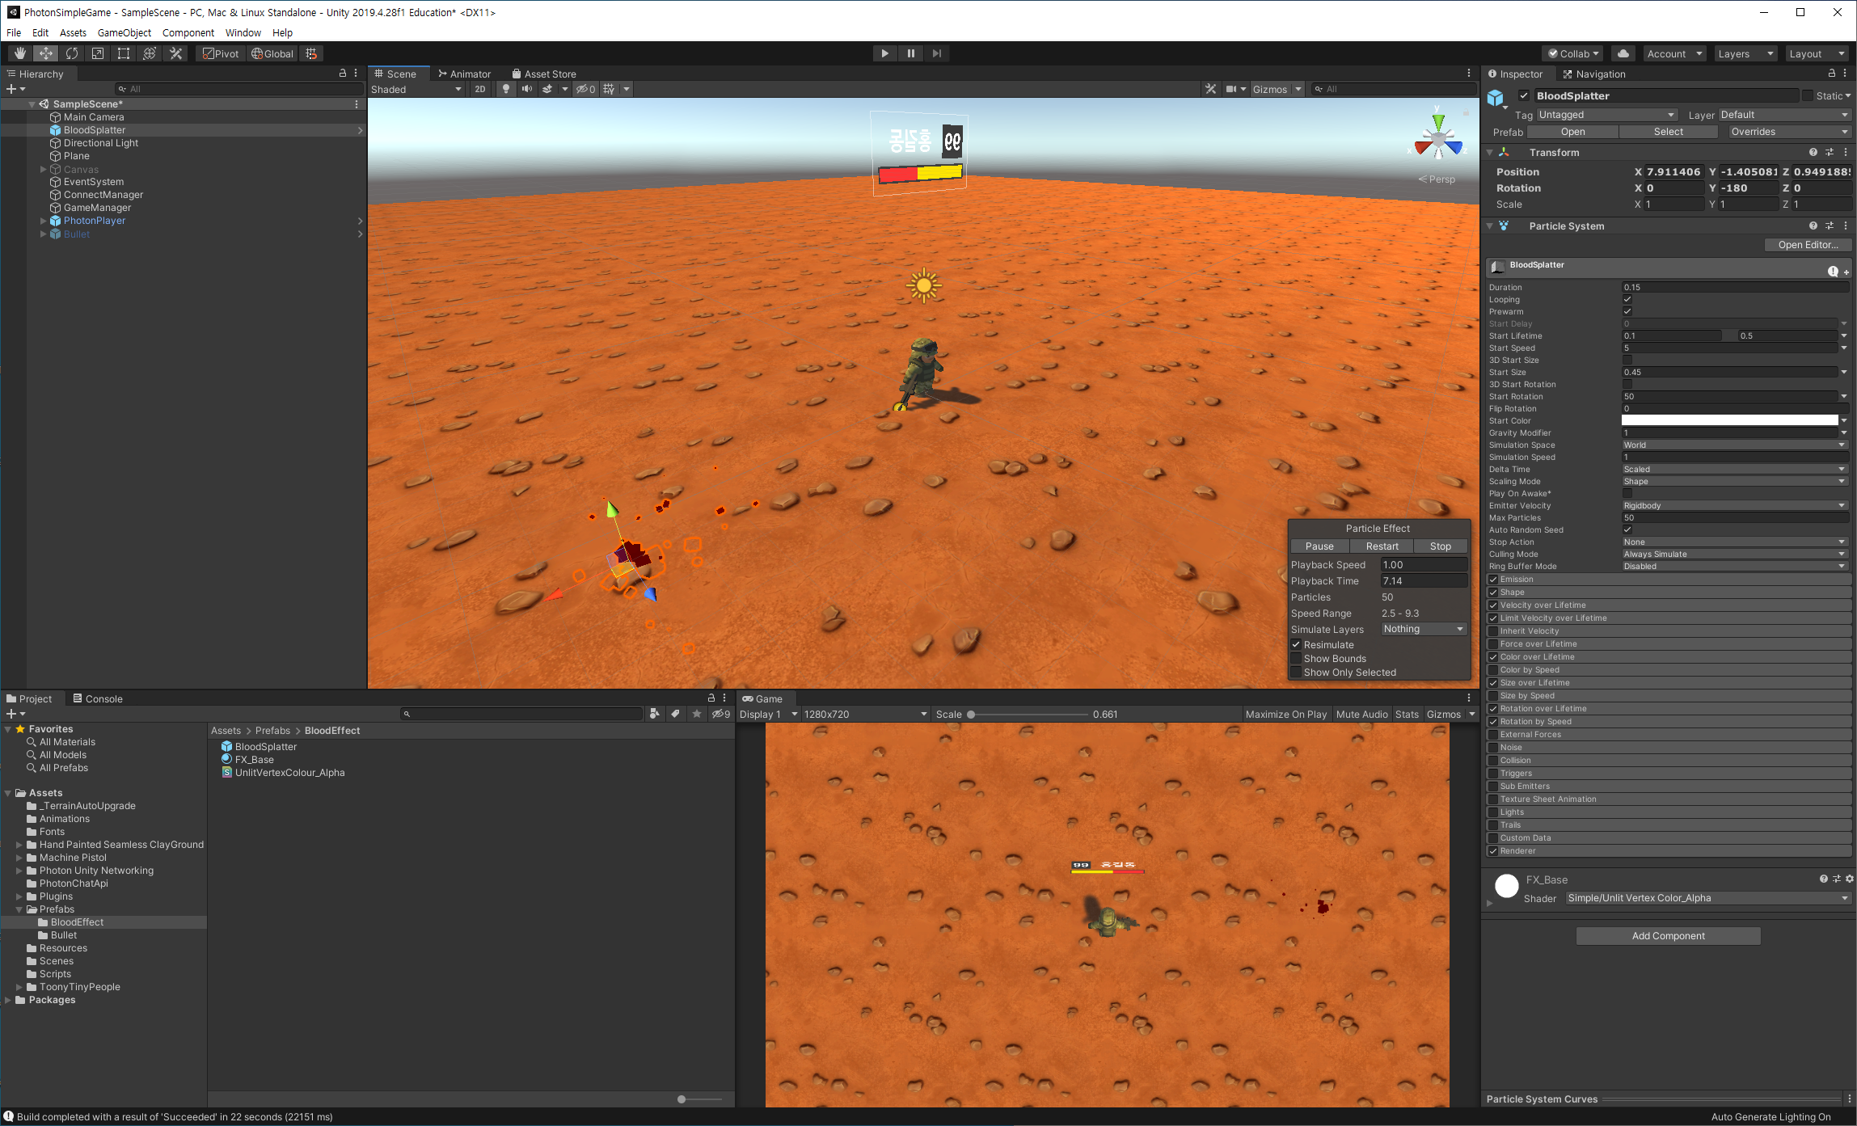The width and height of the screenshot is (1857, 1126).
Task: Click the cloud services icon
Action: tap(1623, 53)
